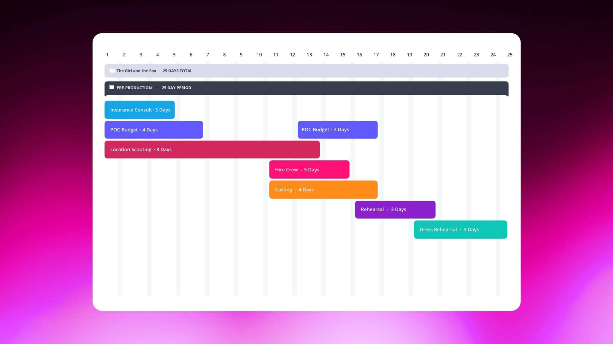Click day 25 on the timeline header

pos(509,55)
